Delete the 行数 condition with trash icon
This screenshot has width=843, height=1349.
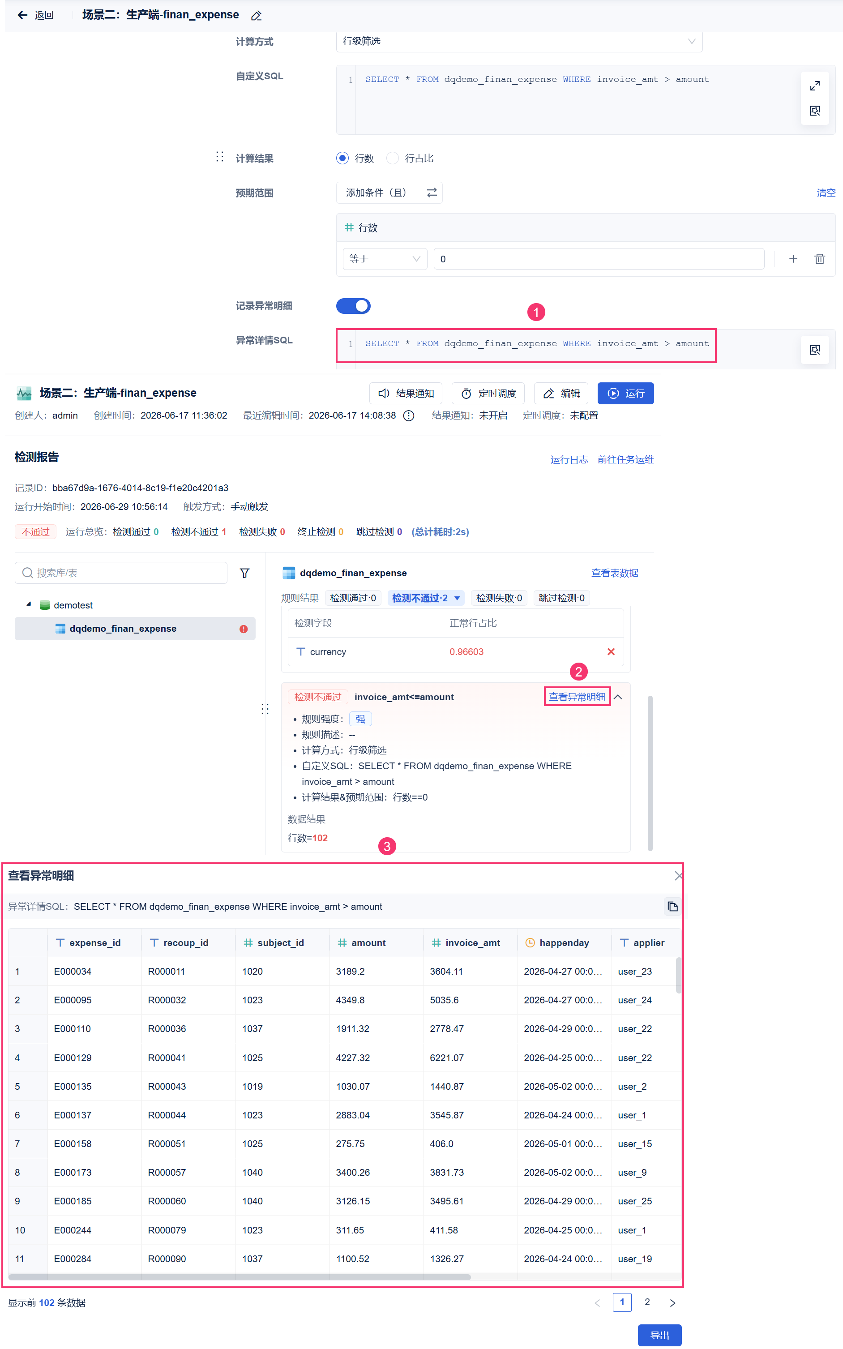pyautogui.click(x=819, y=259)
